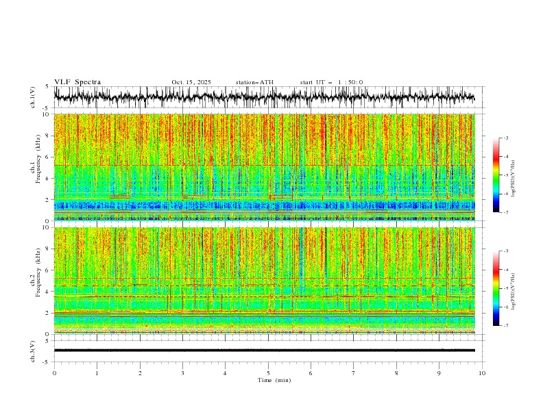Click the "ch.1(V)" waveform axis label
This screenshot has height=419, width=543.
[x=32, y=97]
